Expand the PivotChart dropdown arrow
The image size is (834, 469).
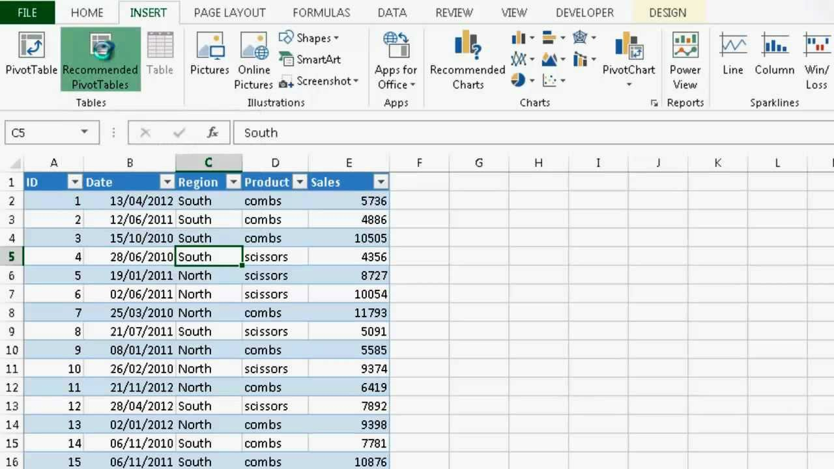pos(629,85)
